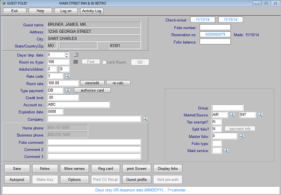Click the check-out date 11/18/14

230,19
